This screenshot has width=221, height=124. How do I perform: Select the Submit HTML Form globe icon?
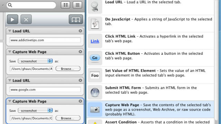[95, 92]
